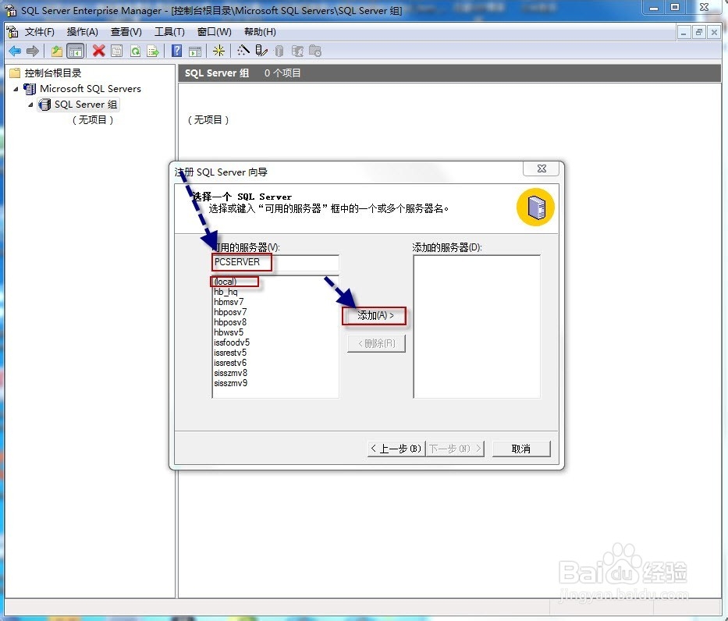Go up one level with folder icon
Screen dimensions: 728x621
coord(57,51)
